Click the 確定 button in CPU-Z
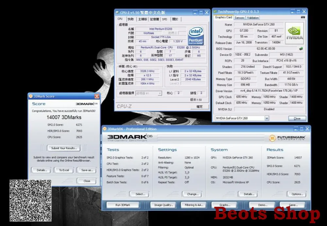 pyautogui.click(x=199, y=106)
